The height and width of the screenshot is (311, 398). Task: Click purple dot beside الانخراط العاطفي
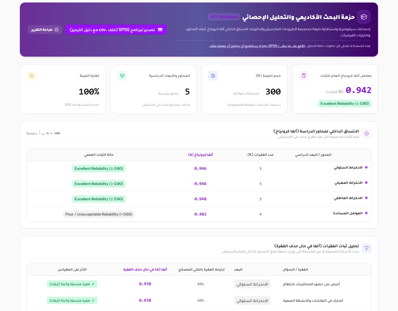(366, 198)
